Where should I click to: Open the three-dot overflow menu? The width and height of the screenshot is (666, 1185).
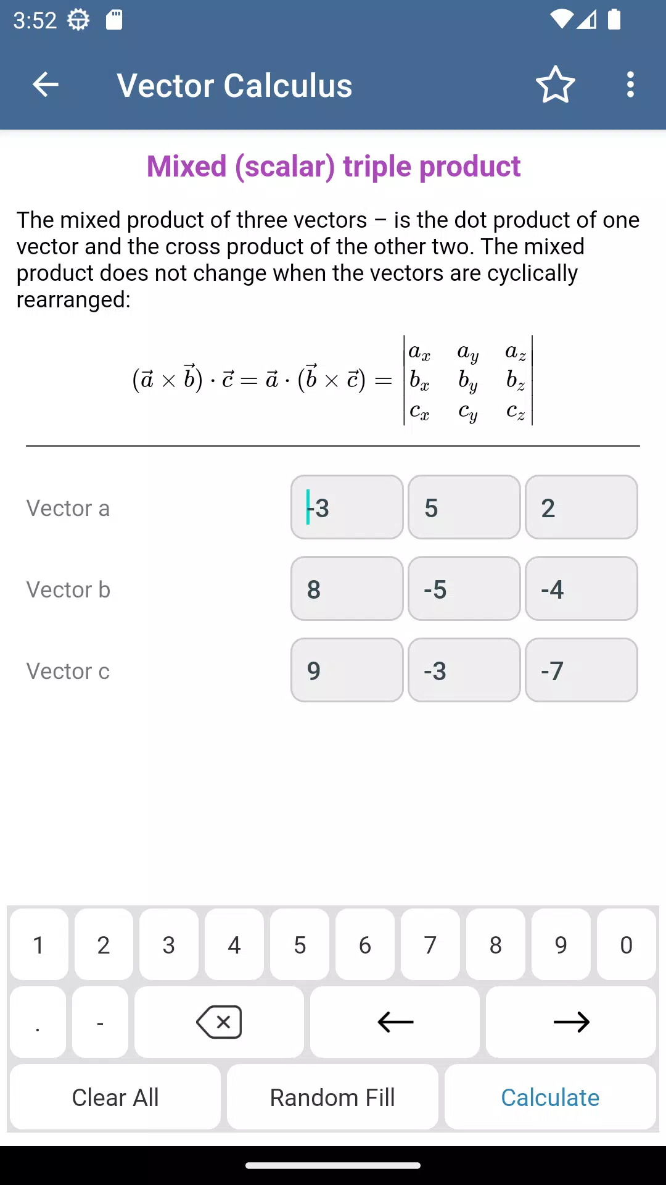630,85
